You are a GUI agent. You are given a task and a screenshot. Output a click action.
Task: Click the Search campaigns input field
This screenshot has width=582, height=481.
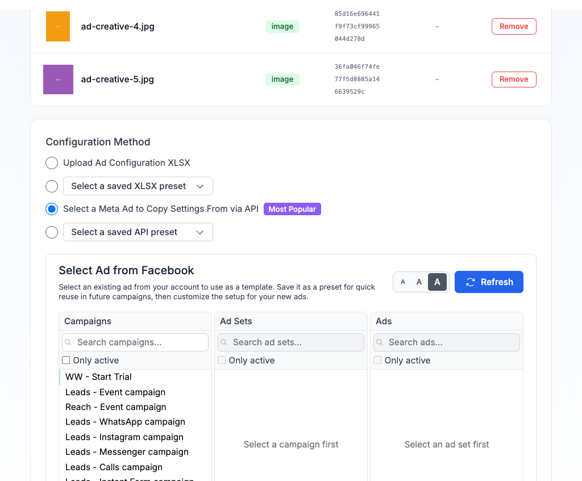[x=139, y=342]
